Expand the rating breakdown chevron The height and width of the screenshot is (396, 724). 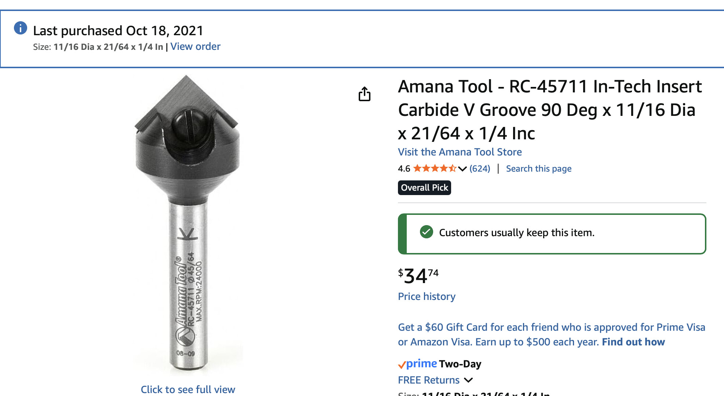[x=462, y=169]
